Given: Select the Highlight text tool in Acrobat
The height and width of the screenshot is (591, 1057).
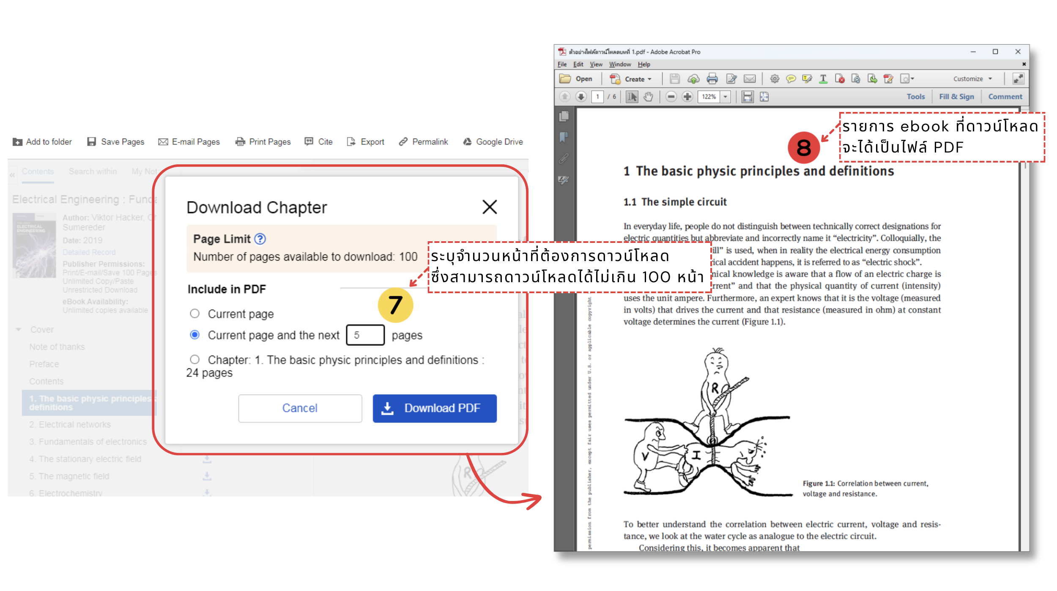Looking at the screenshot, I should 807,79.
